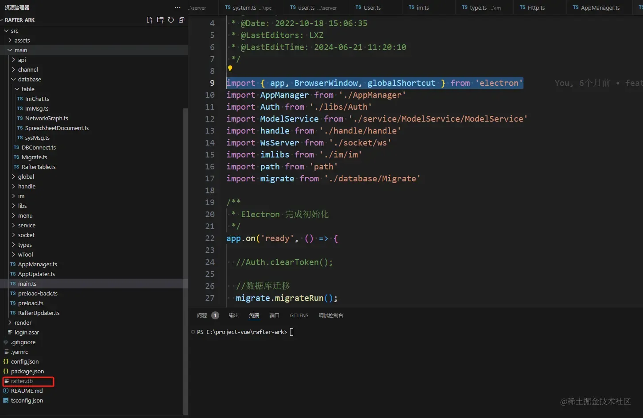Open sysMsg.ts in the explorer

coord(94,138)
